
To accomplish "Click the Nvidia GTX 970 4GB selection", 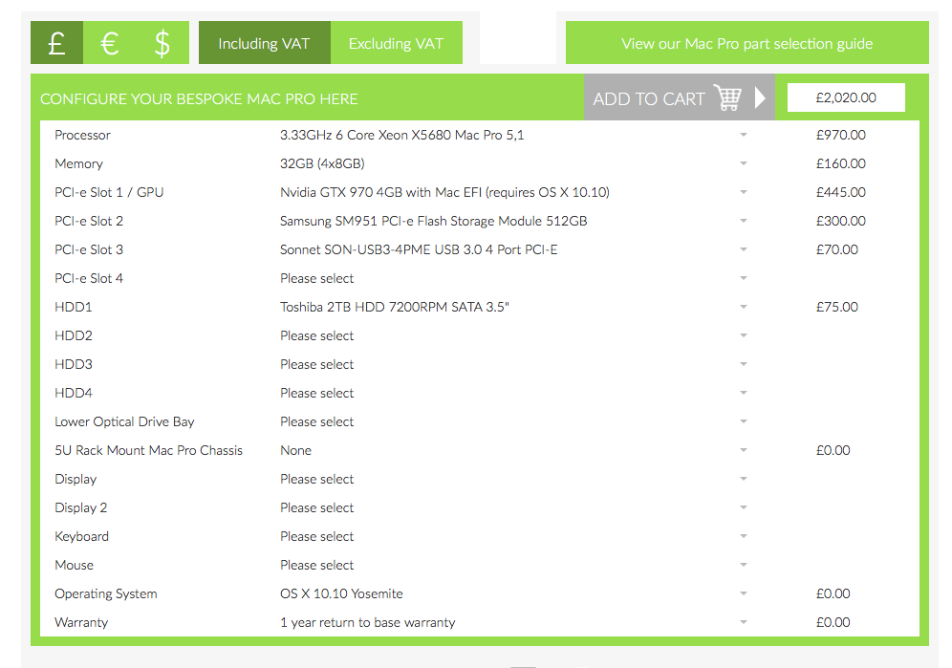I will click(444, 192).
